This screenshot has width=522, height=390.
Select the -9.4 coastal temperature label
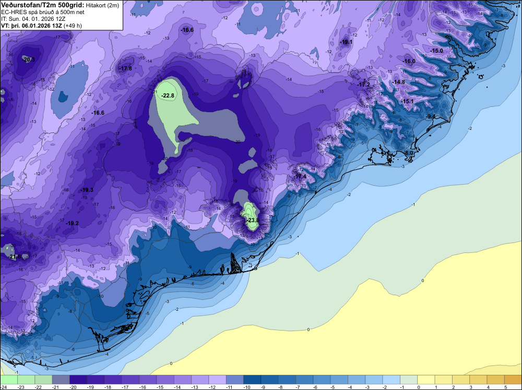pos(431,116)
